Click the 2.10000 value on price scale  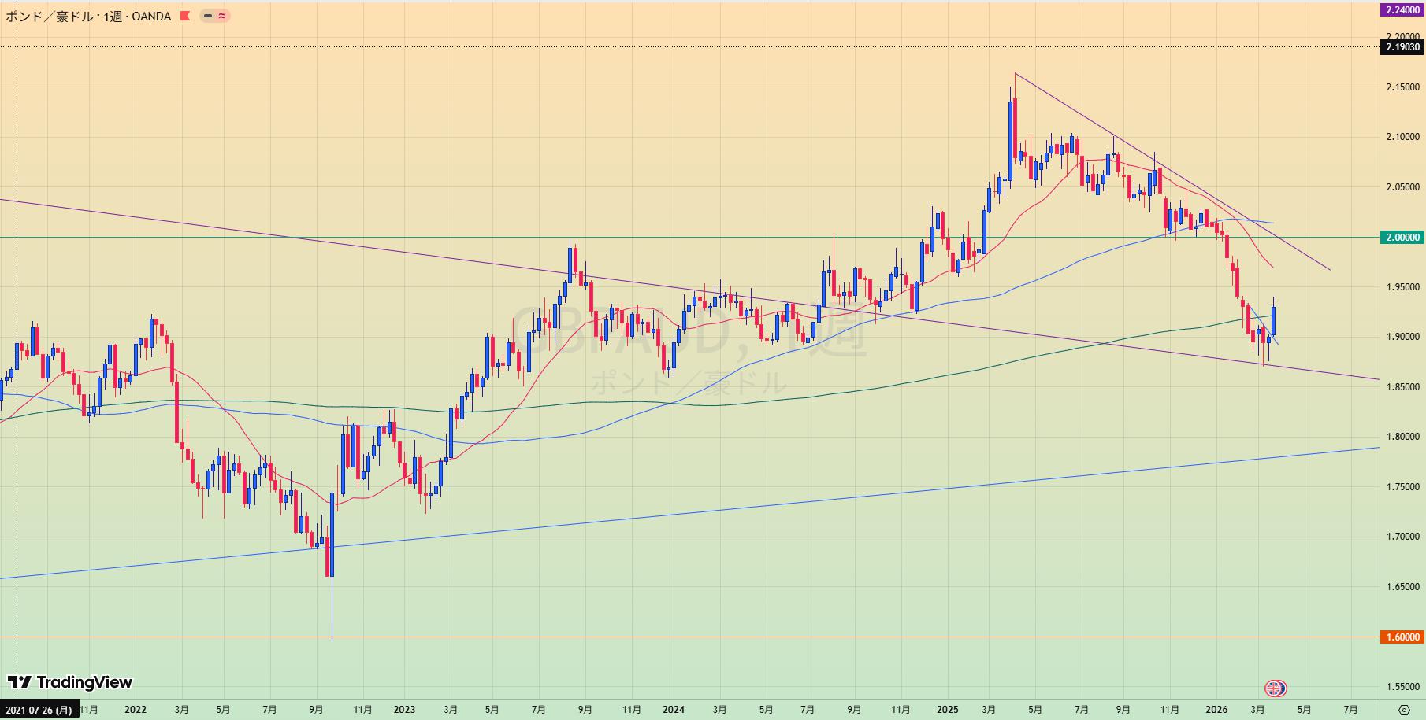tap(1402, 137)
